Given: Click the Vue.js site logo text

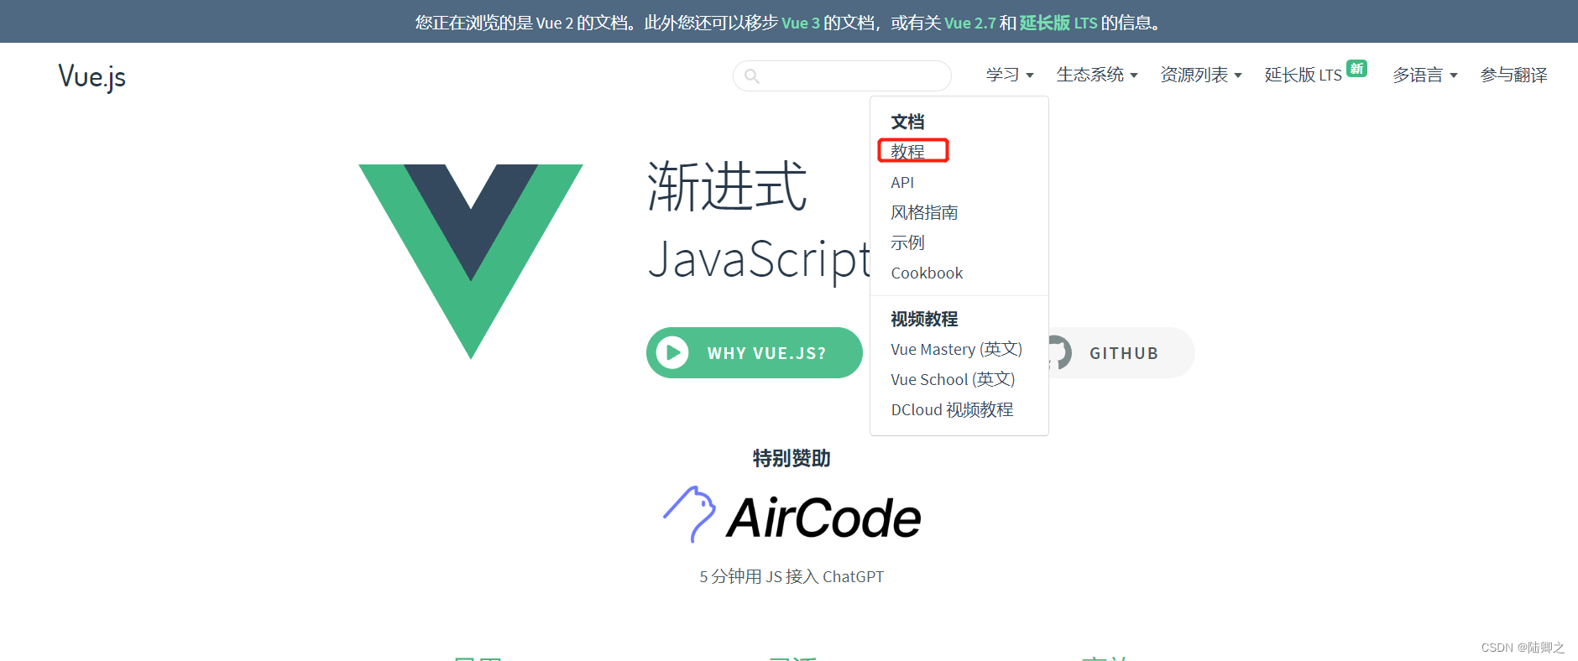Looking at the screenshot, I should pyautogui.click(x=92, y=76).
